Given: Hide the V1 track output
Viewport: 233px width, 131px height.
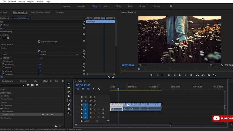Looking at the screenshot, I should click(95, 105).
